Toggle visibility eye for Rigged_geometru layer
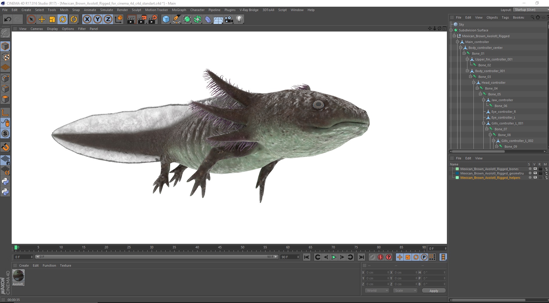The width and height of the screenshot is (549, 303). point(535,173)
